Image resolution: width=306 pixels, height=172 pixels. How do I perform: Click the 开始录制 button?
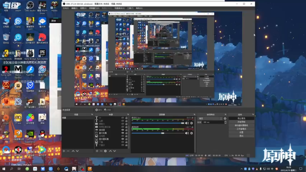point(241,122)
